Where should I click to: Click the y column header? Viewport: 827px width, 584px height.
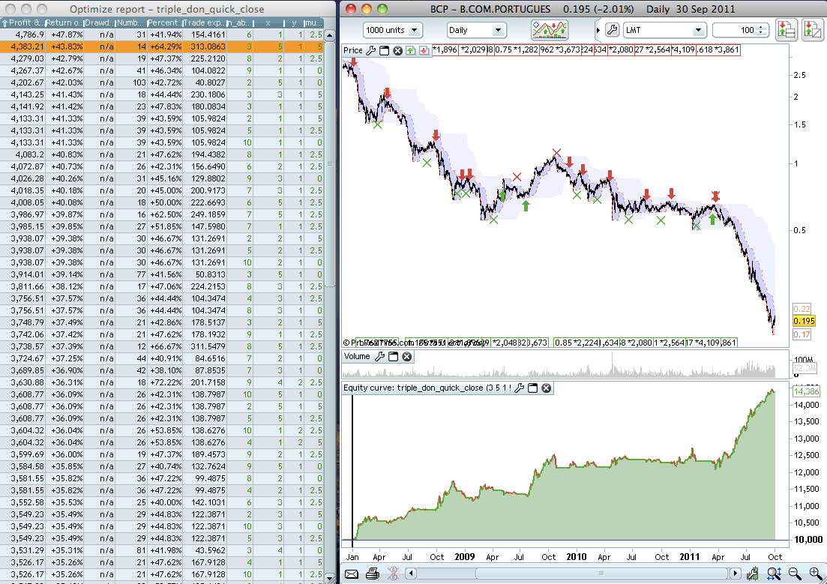coord(294,22)
